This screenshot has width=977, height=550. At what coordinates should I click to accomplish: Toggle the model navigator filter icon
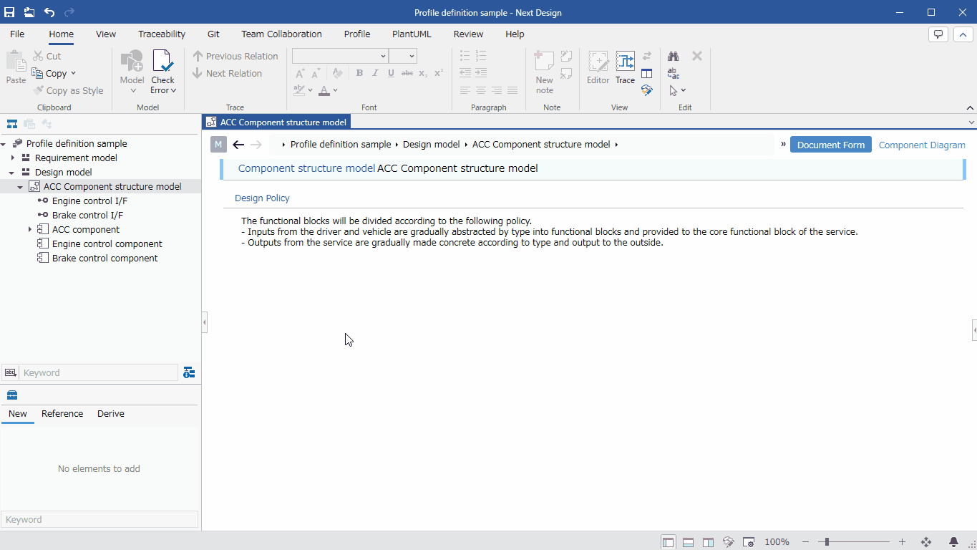pos(189,372)
